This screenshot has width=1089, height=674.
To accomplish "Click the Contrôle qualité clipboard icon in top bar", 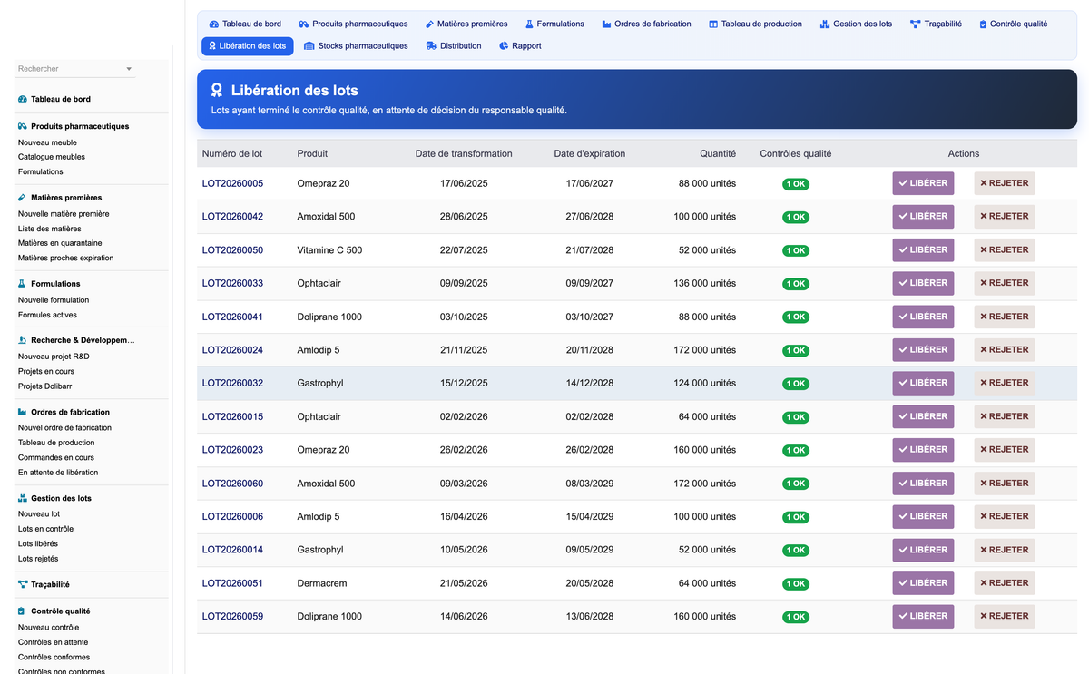I will 984,24.
